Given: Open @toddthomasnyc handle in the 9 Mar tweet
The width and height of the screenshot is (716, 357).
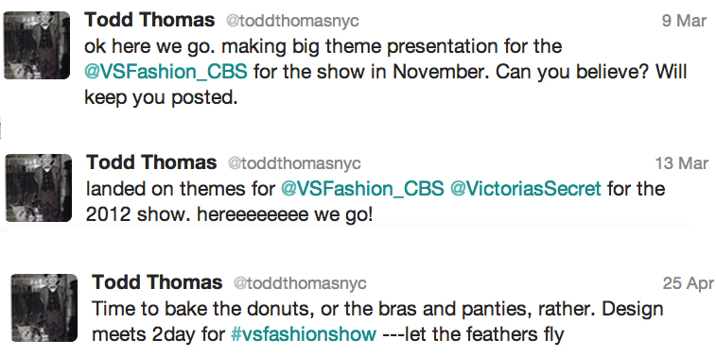Looking at the screenshot, I should click(x=292, y=21).
